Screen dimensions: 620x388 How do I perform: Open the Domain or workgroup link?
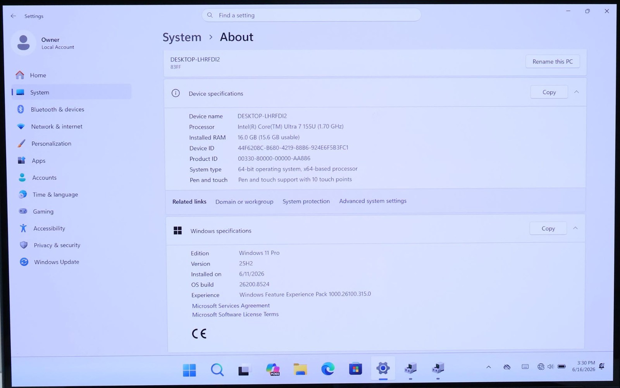click(244, 202)
